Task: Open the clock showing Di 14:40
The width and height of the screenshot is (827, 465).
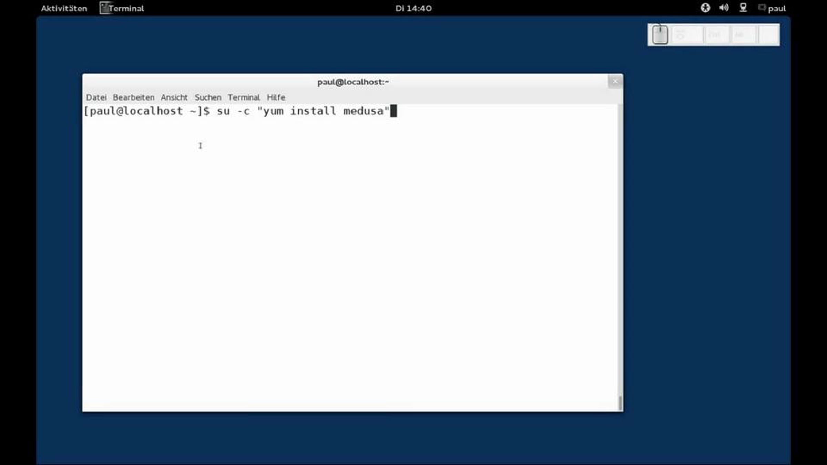Action: (413, 8)
